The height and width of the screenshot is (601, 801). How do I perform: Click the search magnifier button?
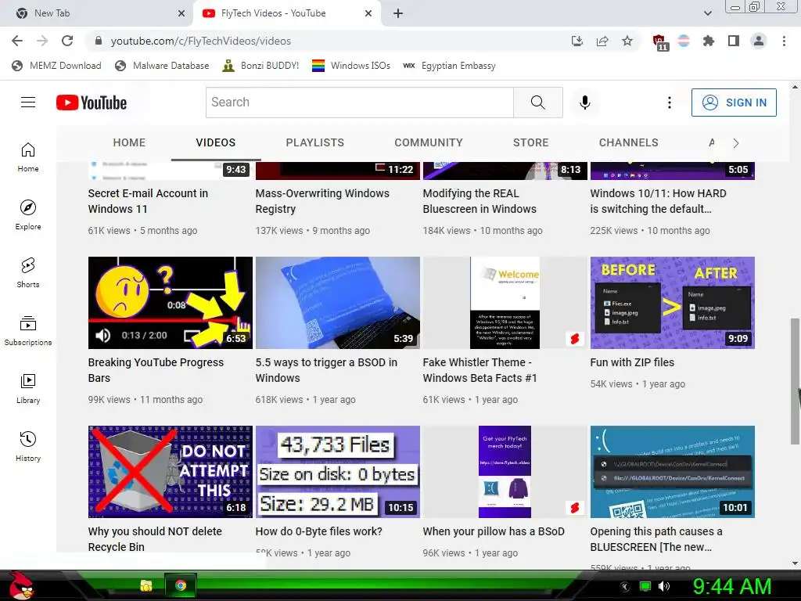[x=538, y=103]
